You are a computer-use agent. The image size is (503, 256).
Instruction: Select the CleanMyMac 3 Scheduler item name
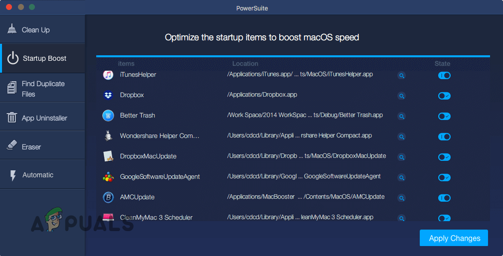coord(156,217)
